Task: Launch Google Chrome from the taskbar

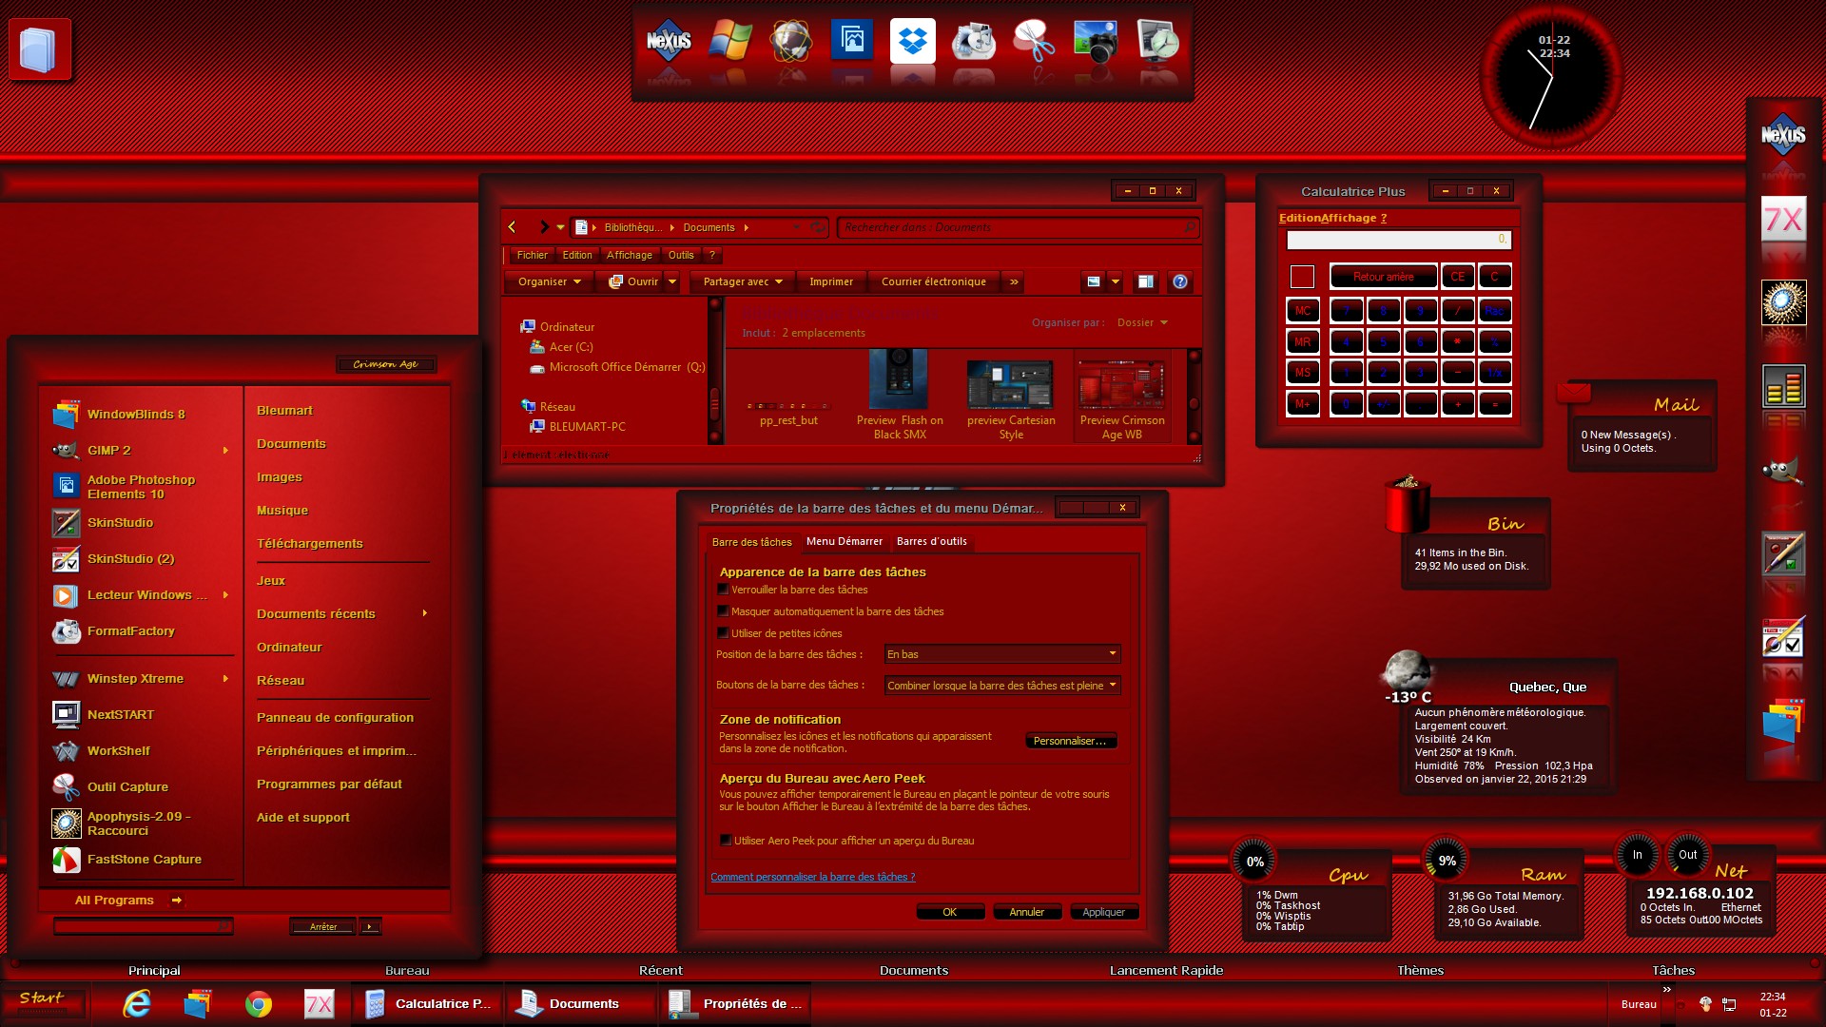Action: pyautogui.click(x=258, y=1003)
